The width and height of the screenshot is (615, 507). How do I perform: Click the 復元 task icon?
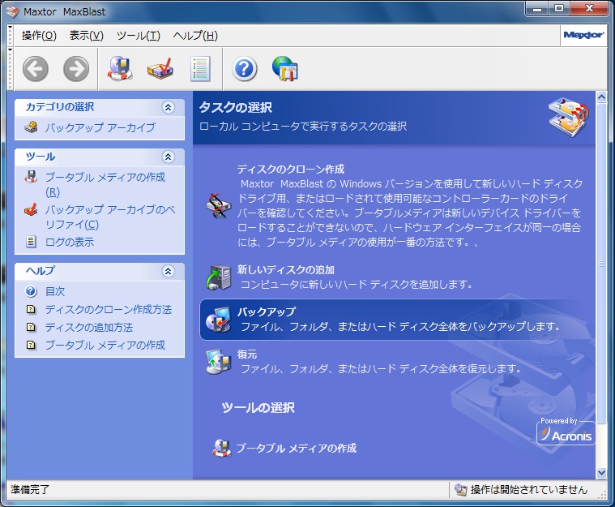point(219,361)
